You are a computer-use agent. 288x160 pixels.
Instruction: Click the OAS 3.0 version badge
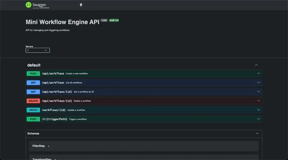[x=114, y=20]
